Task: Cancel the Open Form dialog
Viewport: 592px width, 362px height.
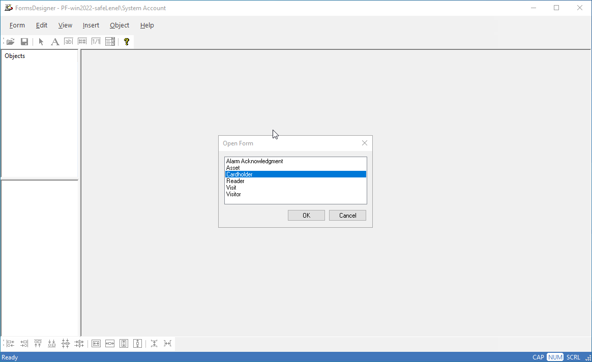Action: click(x=347, y=216)
